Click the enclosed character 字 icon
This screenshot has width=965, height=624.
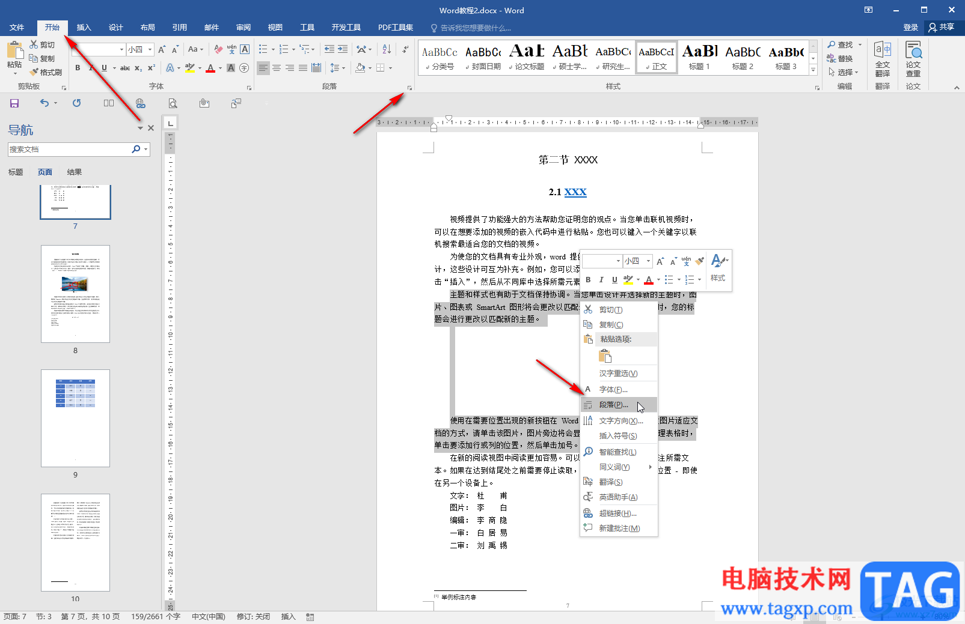244,68
